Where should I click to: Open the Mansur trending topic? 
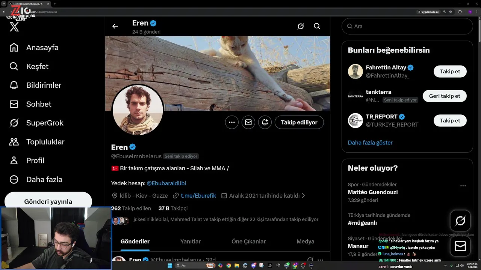[x=358, y=246]
